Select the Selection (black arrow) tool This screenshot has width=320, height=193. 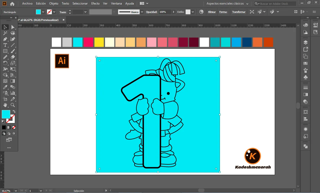(5, 27)
